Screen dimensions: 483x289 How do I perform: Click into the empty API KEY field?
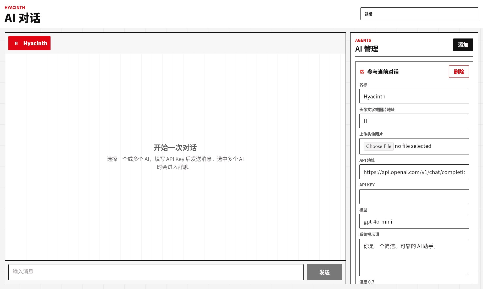click(414, 197)
